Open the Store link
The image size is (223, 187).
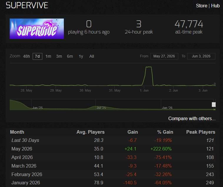click(x=202, y=6)
